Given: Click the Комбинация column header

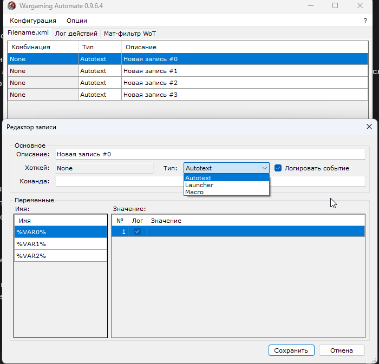Looking at the screenshot, I should [43, 47].
